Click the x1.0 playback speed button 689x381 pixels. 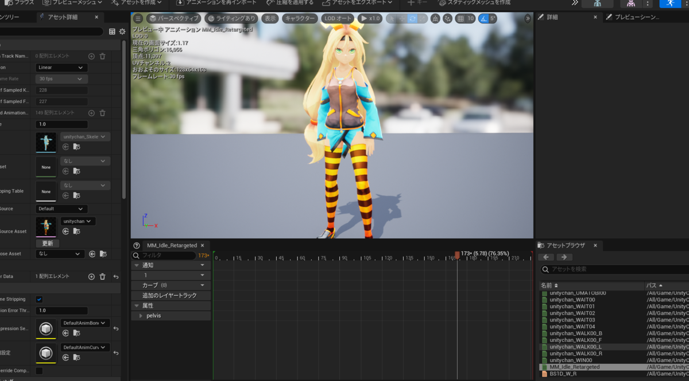pyautogui.click(x=370, y=18)
